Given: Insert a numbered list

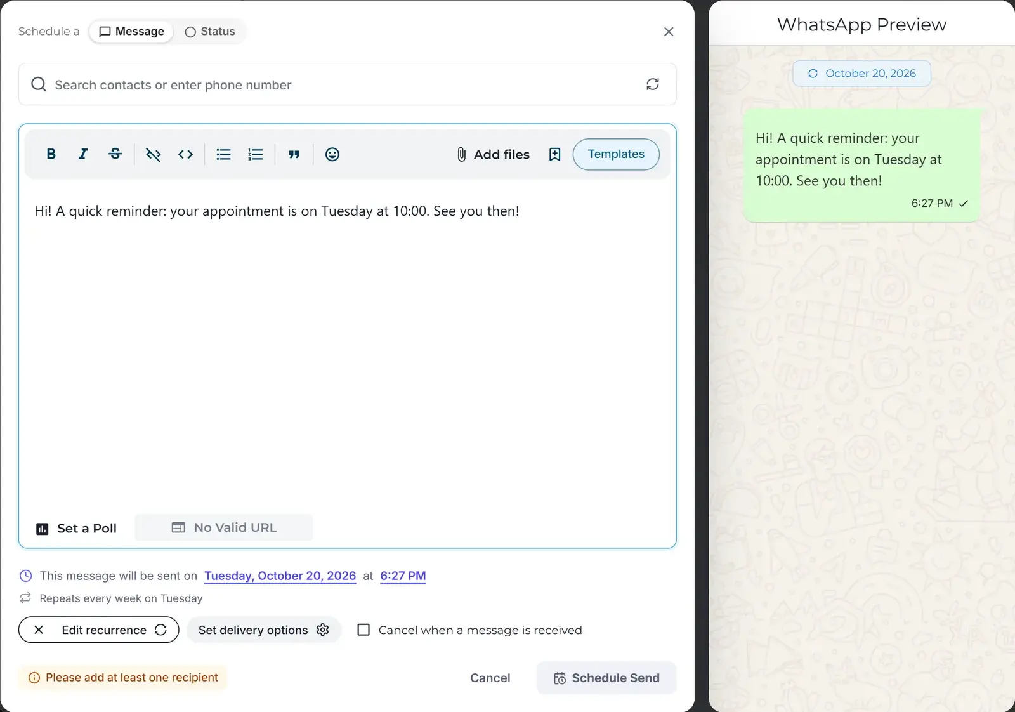Looking at the screenshot, I should 256,154.
